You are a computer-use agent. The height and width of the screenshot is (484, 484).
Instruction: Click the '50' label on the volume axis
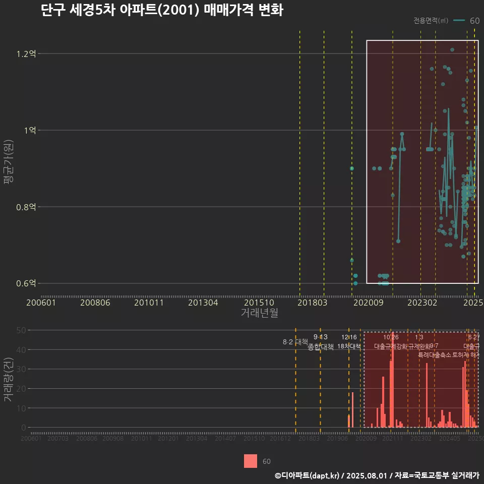pyautogui.click(x=21, y=330)
